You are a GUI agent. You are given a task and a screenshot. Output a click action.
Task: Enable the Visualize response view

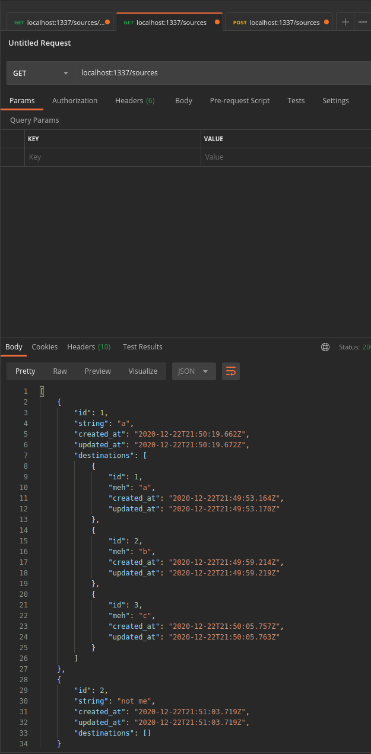tap(142, 371)
